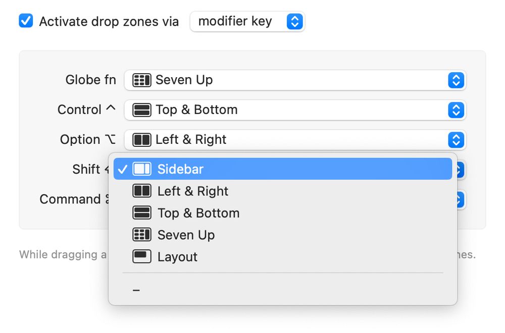
Task: Pick Seven Up in the popup menu
Action: (283, 235)
